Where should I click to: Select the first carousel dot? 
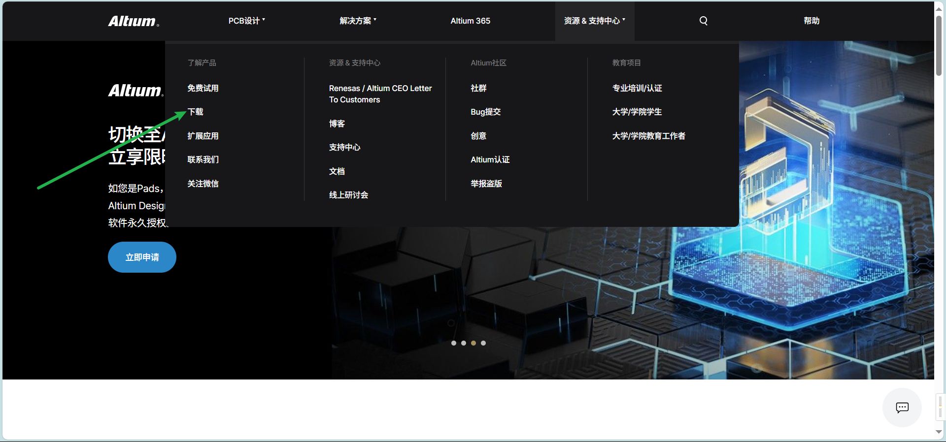tap(454, 343)
